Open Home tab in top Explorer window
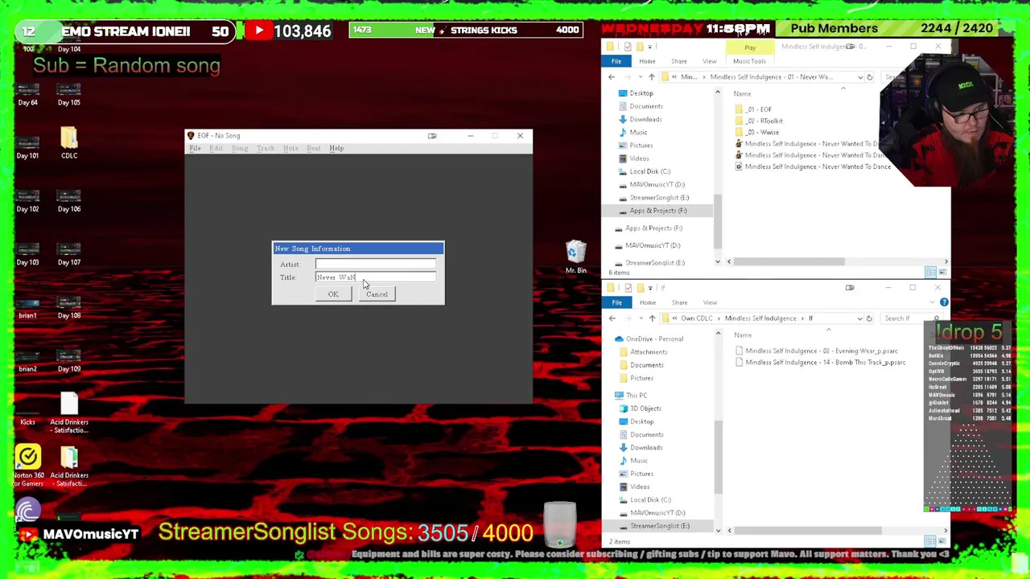Screen dimensions: 1030x579 click(x=647, y=61)
